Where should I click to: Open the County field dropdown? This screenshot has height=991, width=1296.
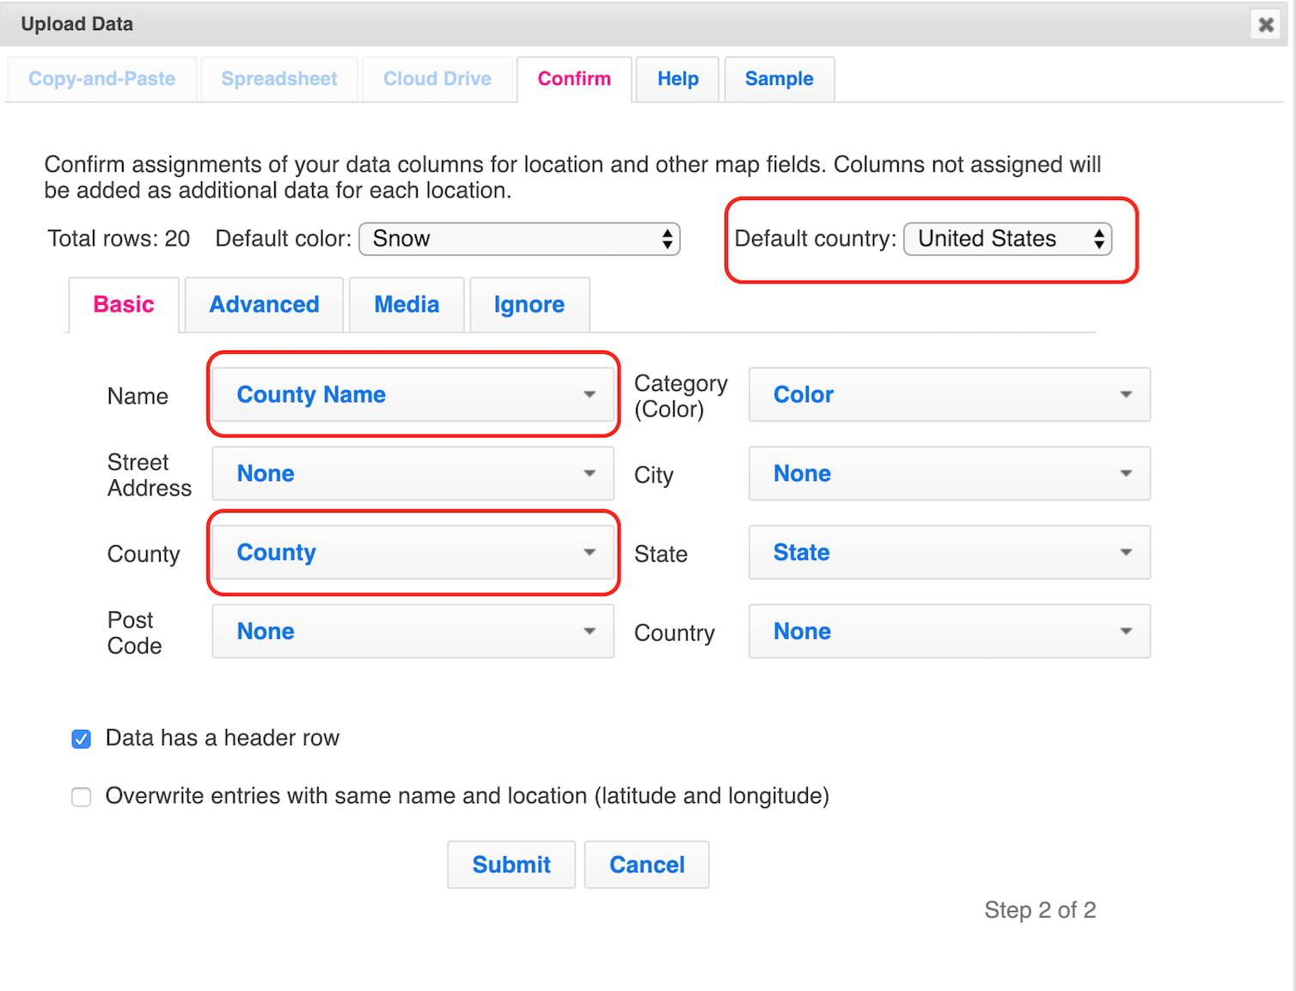(413, 553)
